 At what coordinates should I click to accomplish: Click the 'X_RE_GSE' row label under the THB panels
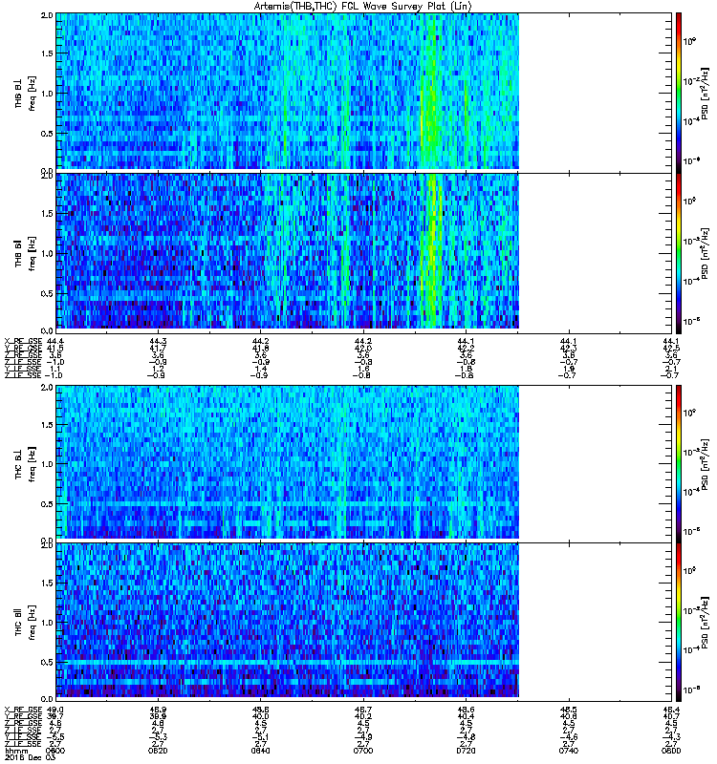(24, 342)
